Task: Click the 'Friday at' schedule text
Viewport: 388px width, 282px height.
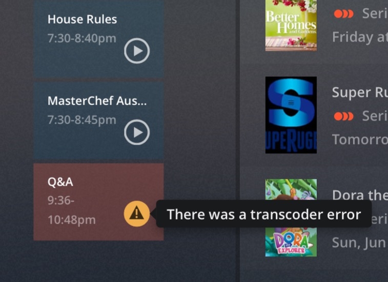Action: 360,37
